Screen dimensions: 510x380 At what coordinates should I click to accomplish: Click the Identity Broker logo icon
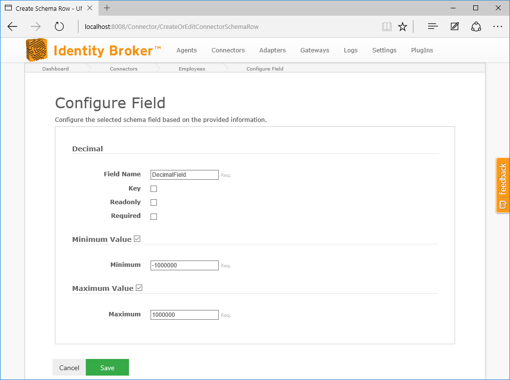(x=36, y=49)
